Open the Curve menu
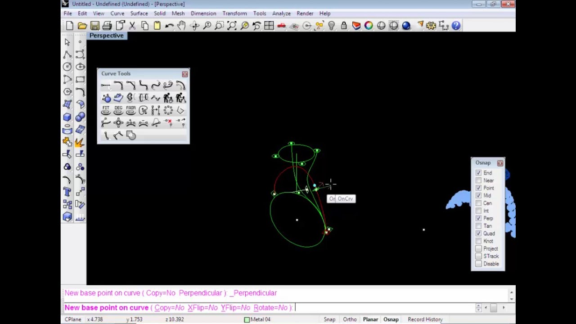This screenshot has height=324, width=576. coord(117,13)
